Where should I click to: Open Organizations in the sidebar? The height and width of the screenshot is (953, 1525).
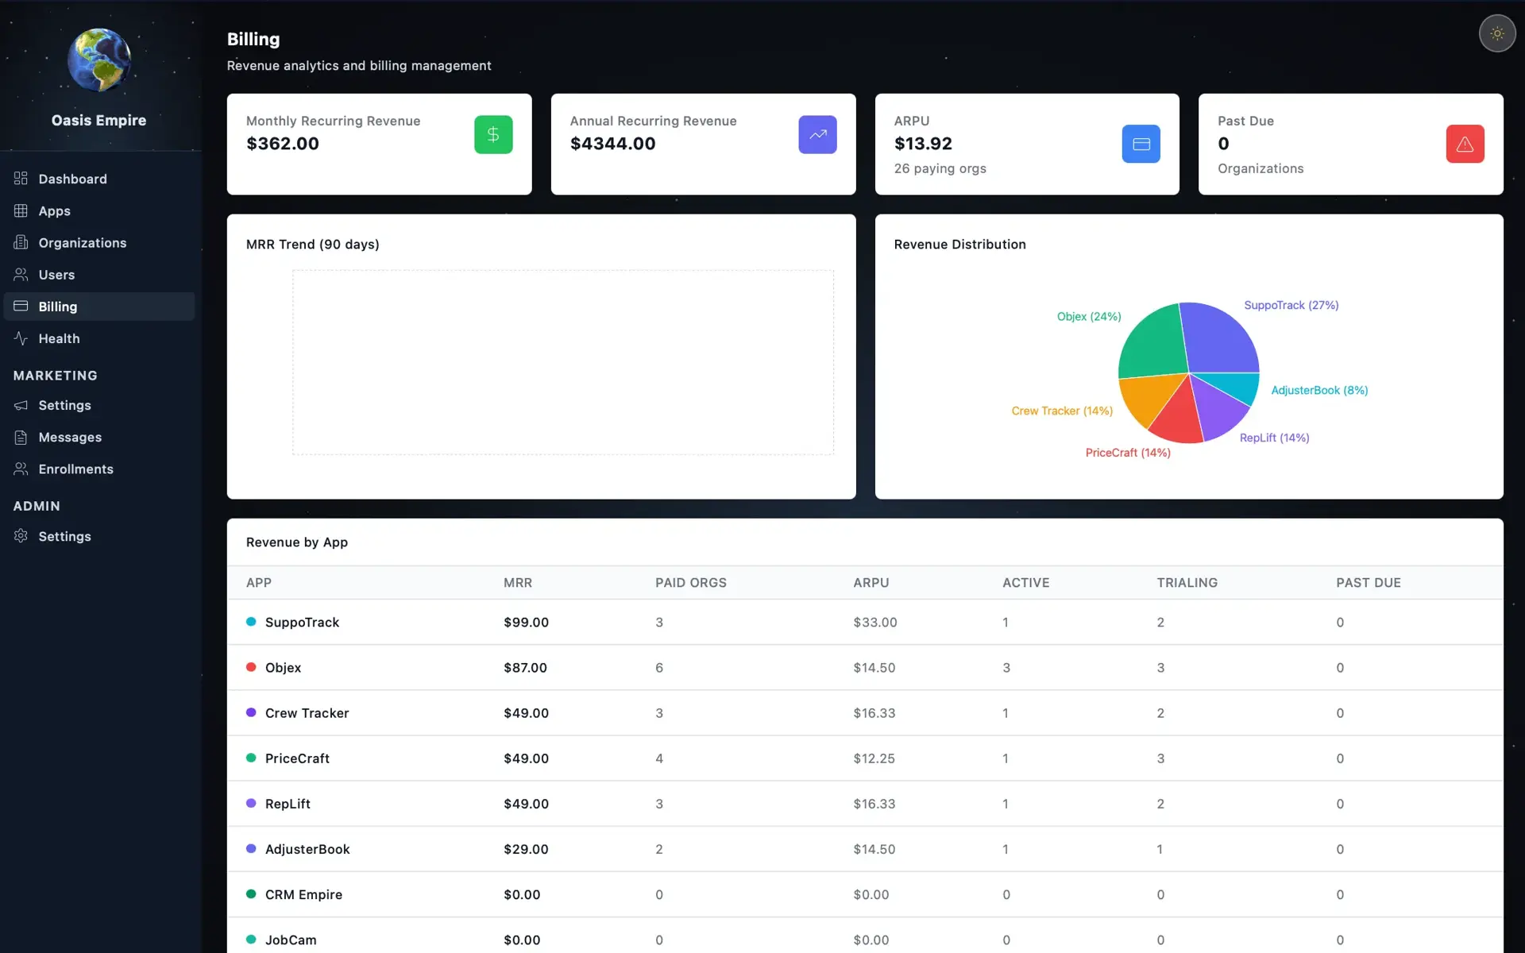coord(99,242)
